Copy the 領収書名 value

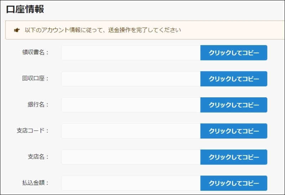coord(234,53)
